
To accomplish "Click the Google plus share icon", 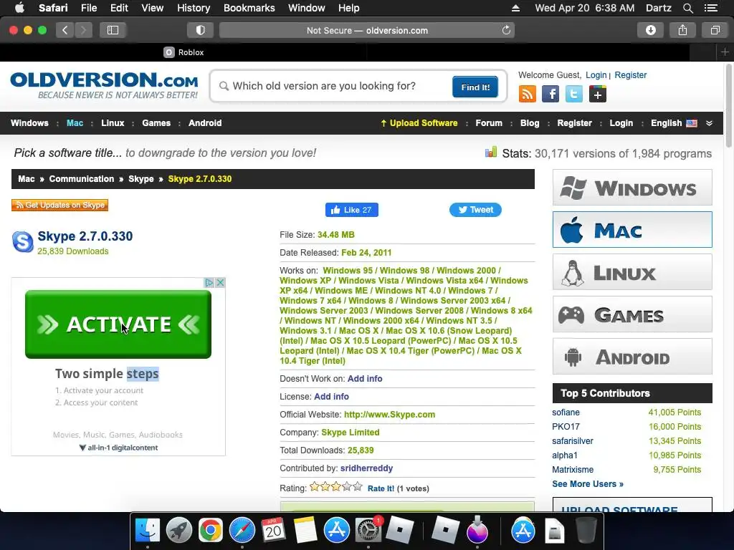I will coord(597,94).
